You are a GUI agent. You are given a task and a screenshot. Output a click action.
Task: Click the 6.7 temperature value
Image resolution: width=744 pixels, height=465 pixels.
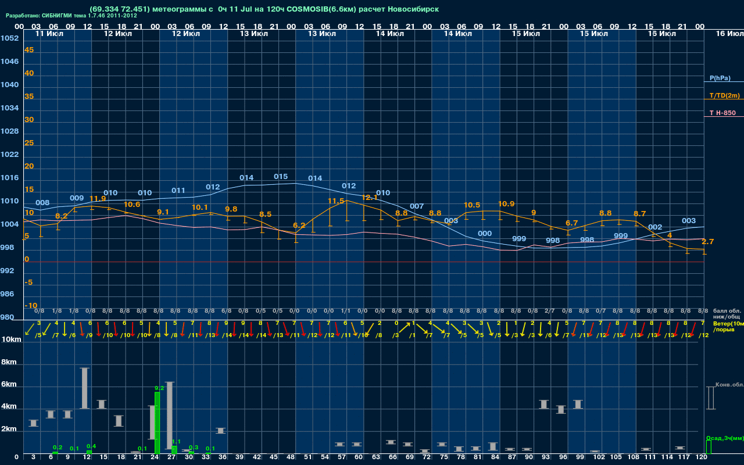[x=572, y=223]
